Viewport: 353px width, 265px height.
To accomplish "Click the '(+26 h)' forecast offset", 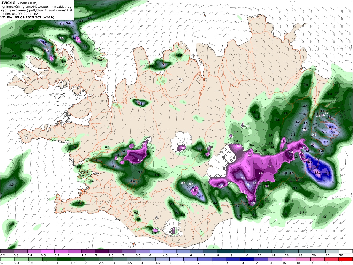I will coord(48,17).
